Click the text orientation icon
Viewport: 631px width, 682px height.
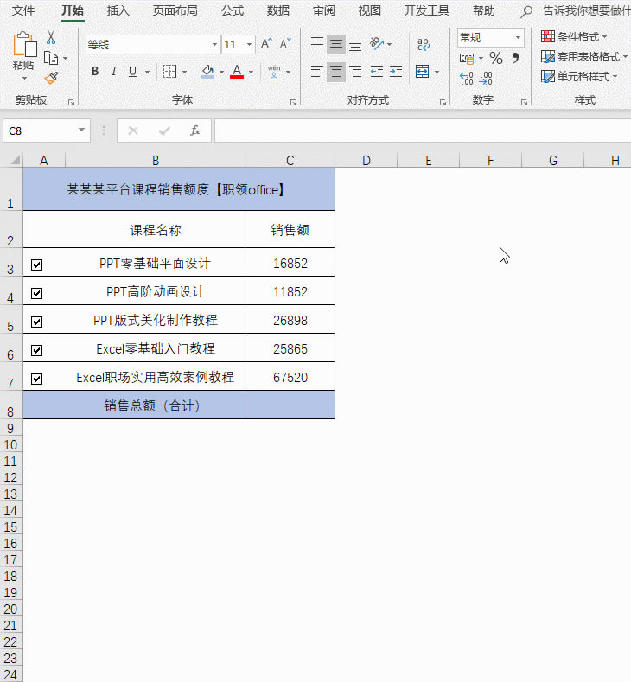377,44
